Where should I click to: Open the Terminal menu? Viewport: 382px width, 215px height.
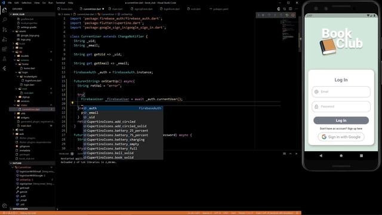coord(60,2)
